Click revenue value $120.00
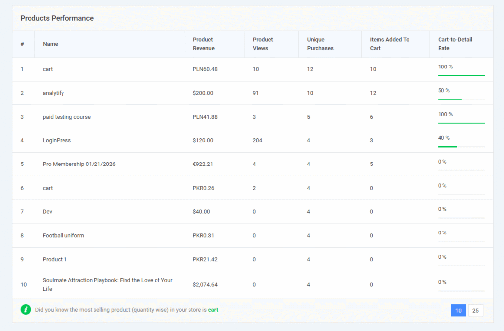The height and width of the screenshot is (331, 504). (203, 140)
